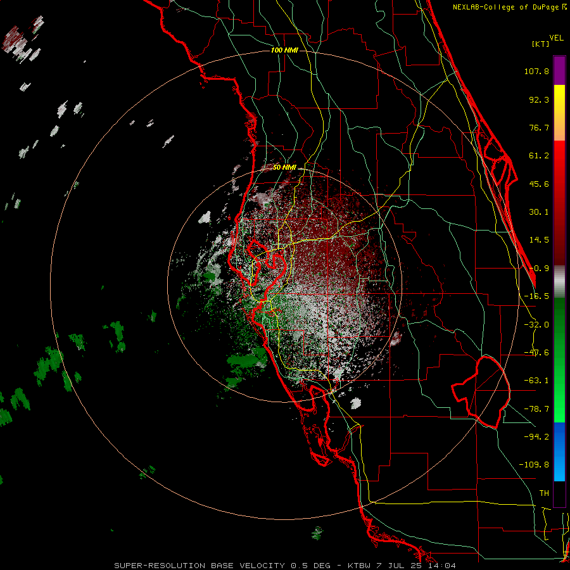570x570 pixels.
Task: Select the -32.0 scale value
Action: 536,325
